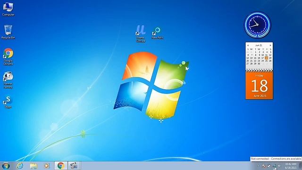Select day 1 in calendar gadget
Image resolution: width=302 pixels, height=170 pixels.
coord(255,52)
